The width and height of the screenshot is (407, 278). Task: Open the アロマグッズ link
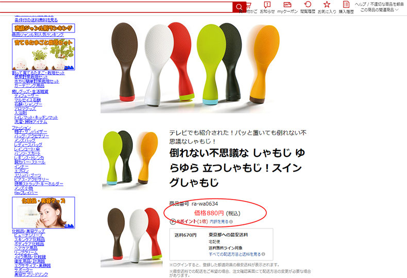coord(25,109)
